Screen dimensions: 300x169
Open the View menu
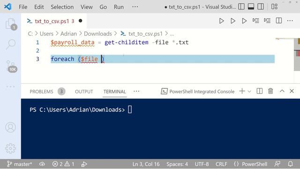point(86,7)
